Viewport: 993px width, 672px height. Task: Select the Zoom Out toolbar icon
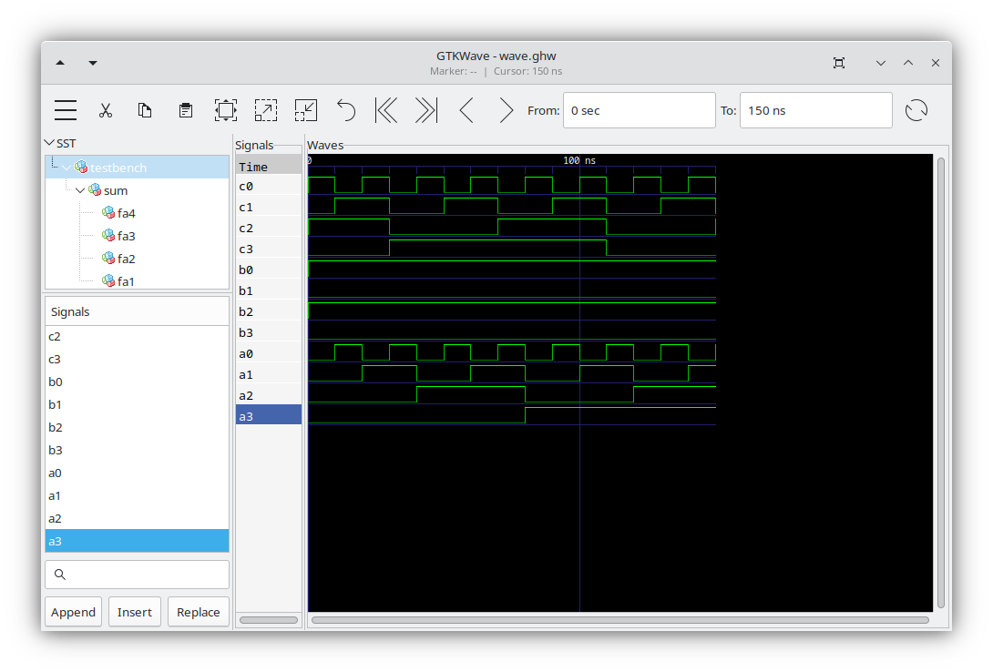coord(305,109)
